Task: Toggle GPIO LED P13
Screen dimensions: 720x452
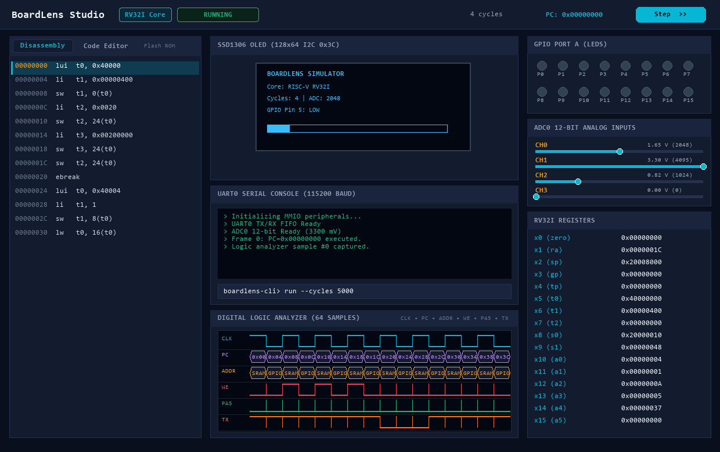Action: [x=646, y=92]
